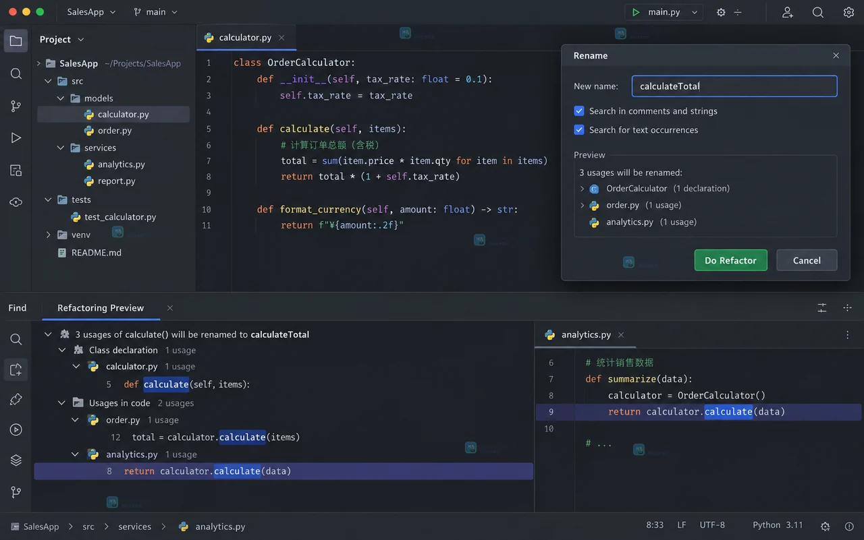Open the search icon in the left sidebar top
This screenshot has height=540, width=864.
coord(16,73)
